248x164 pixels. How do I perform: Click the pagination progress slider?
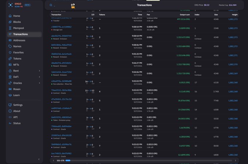[149, 160]
